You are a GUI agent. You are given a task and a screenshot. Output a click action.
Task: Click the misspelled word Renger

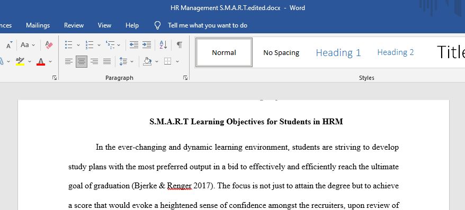pyautogui.click(x=180, y=186)
